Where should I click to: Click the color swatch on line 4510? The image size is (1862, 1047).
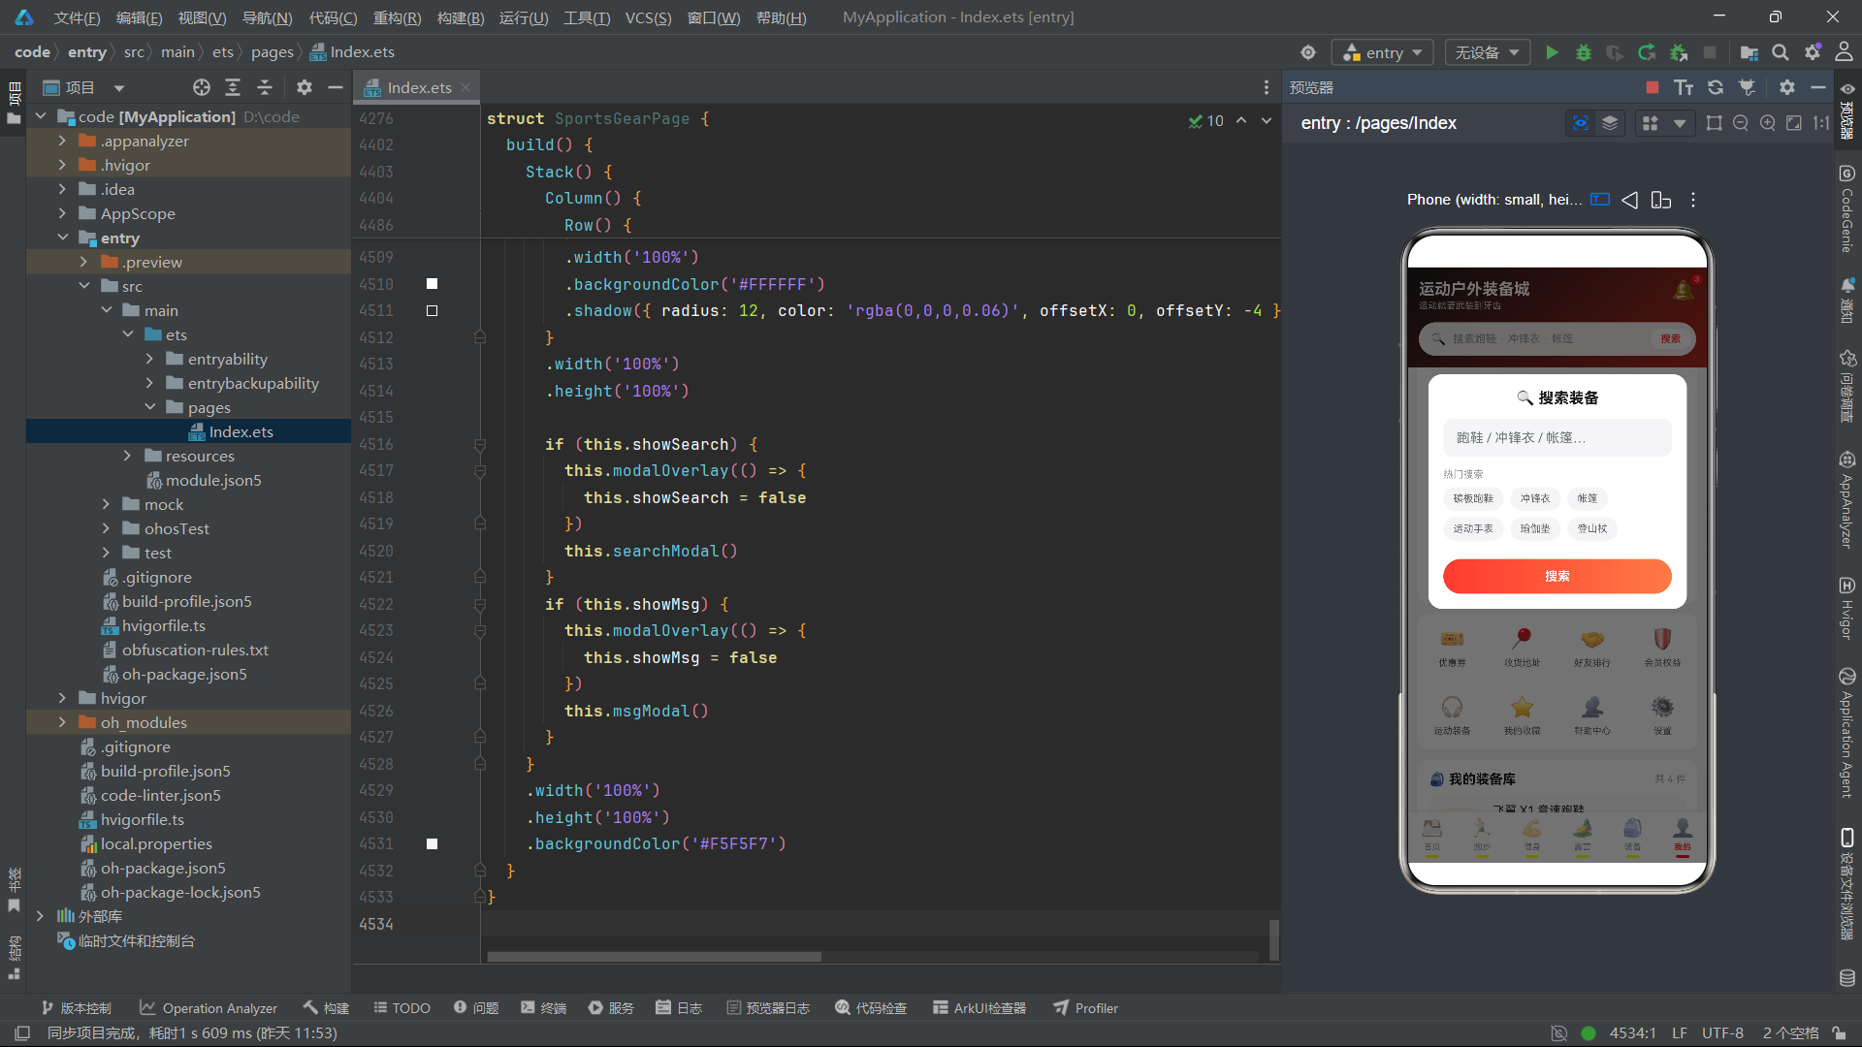pyautogui.click(x=432, y=284)
